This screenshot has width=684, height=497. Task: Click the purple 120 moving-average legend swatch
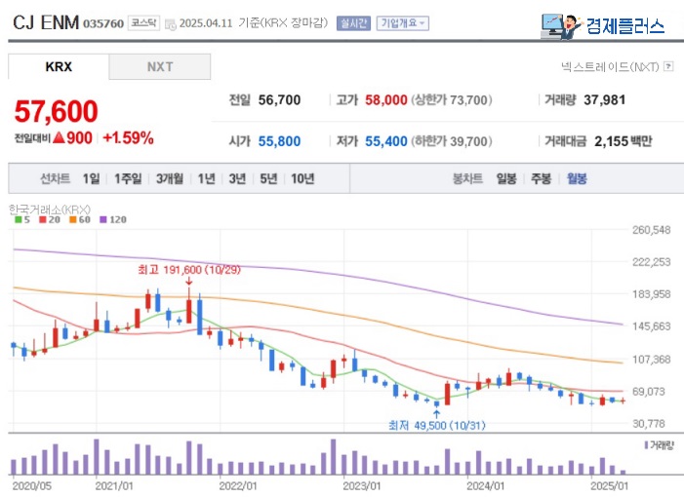click(x=103, y=219)
